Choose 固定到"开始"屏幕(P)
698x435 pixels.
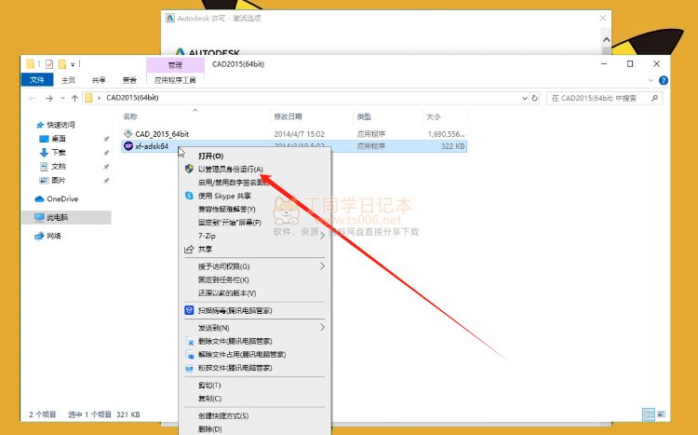click(255, 223)
